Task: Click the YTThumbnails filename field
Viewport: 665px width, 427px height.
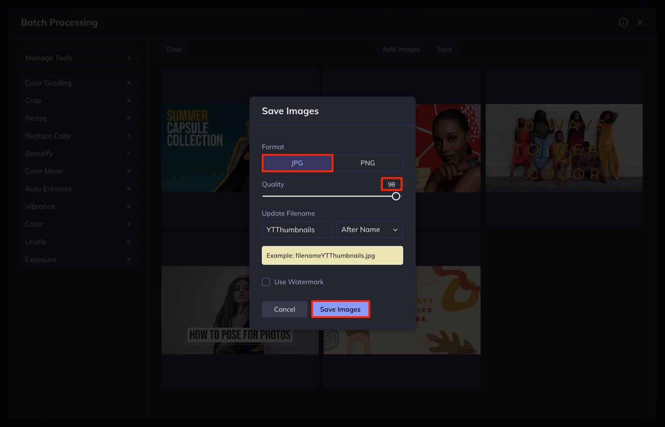Action: coord(297,229)
